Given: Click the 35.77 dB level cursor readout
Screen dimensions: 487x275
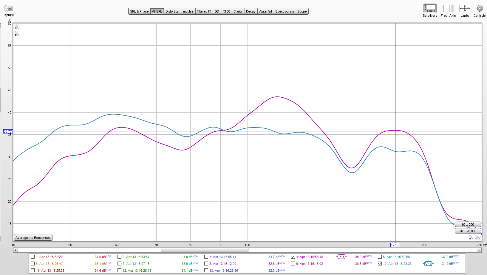Looking at the screenshot, I should click(8, 131).
